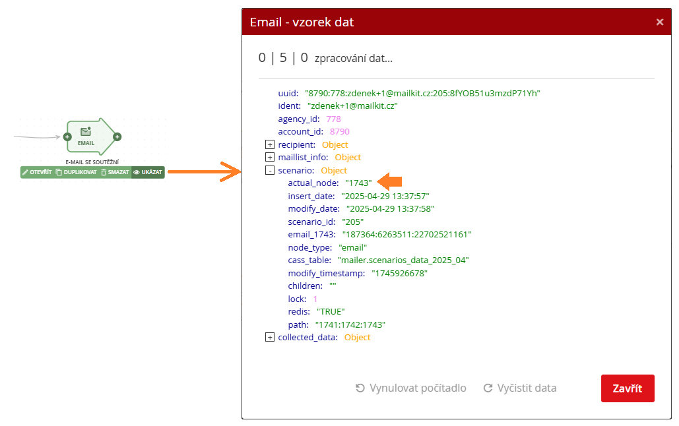The height and width of the screenshot is (426, 679).
Task: Click the redis value "TRUE"
Action: 331,312
